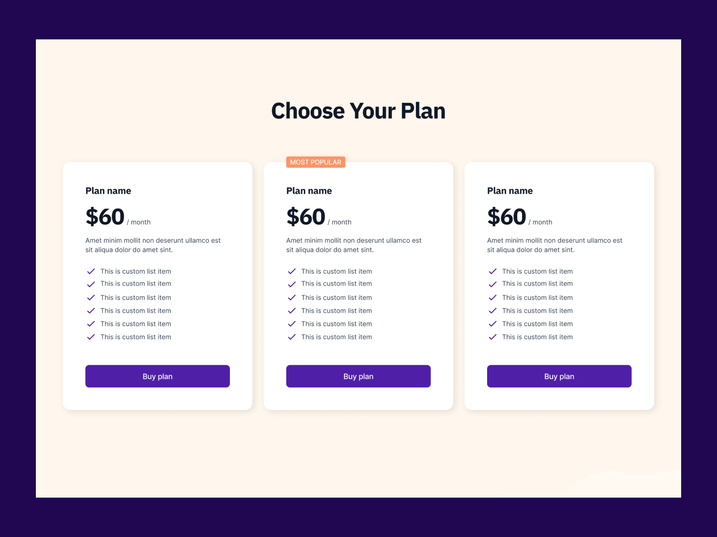This screenshot has height=537, width=717.
Task: Click the $60 price in the middle card
Action: point(306,216)
